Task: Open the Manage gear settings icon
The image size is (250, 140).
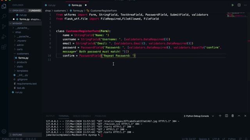Action: (4, 131)
